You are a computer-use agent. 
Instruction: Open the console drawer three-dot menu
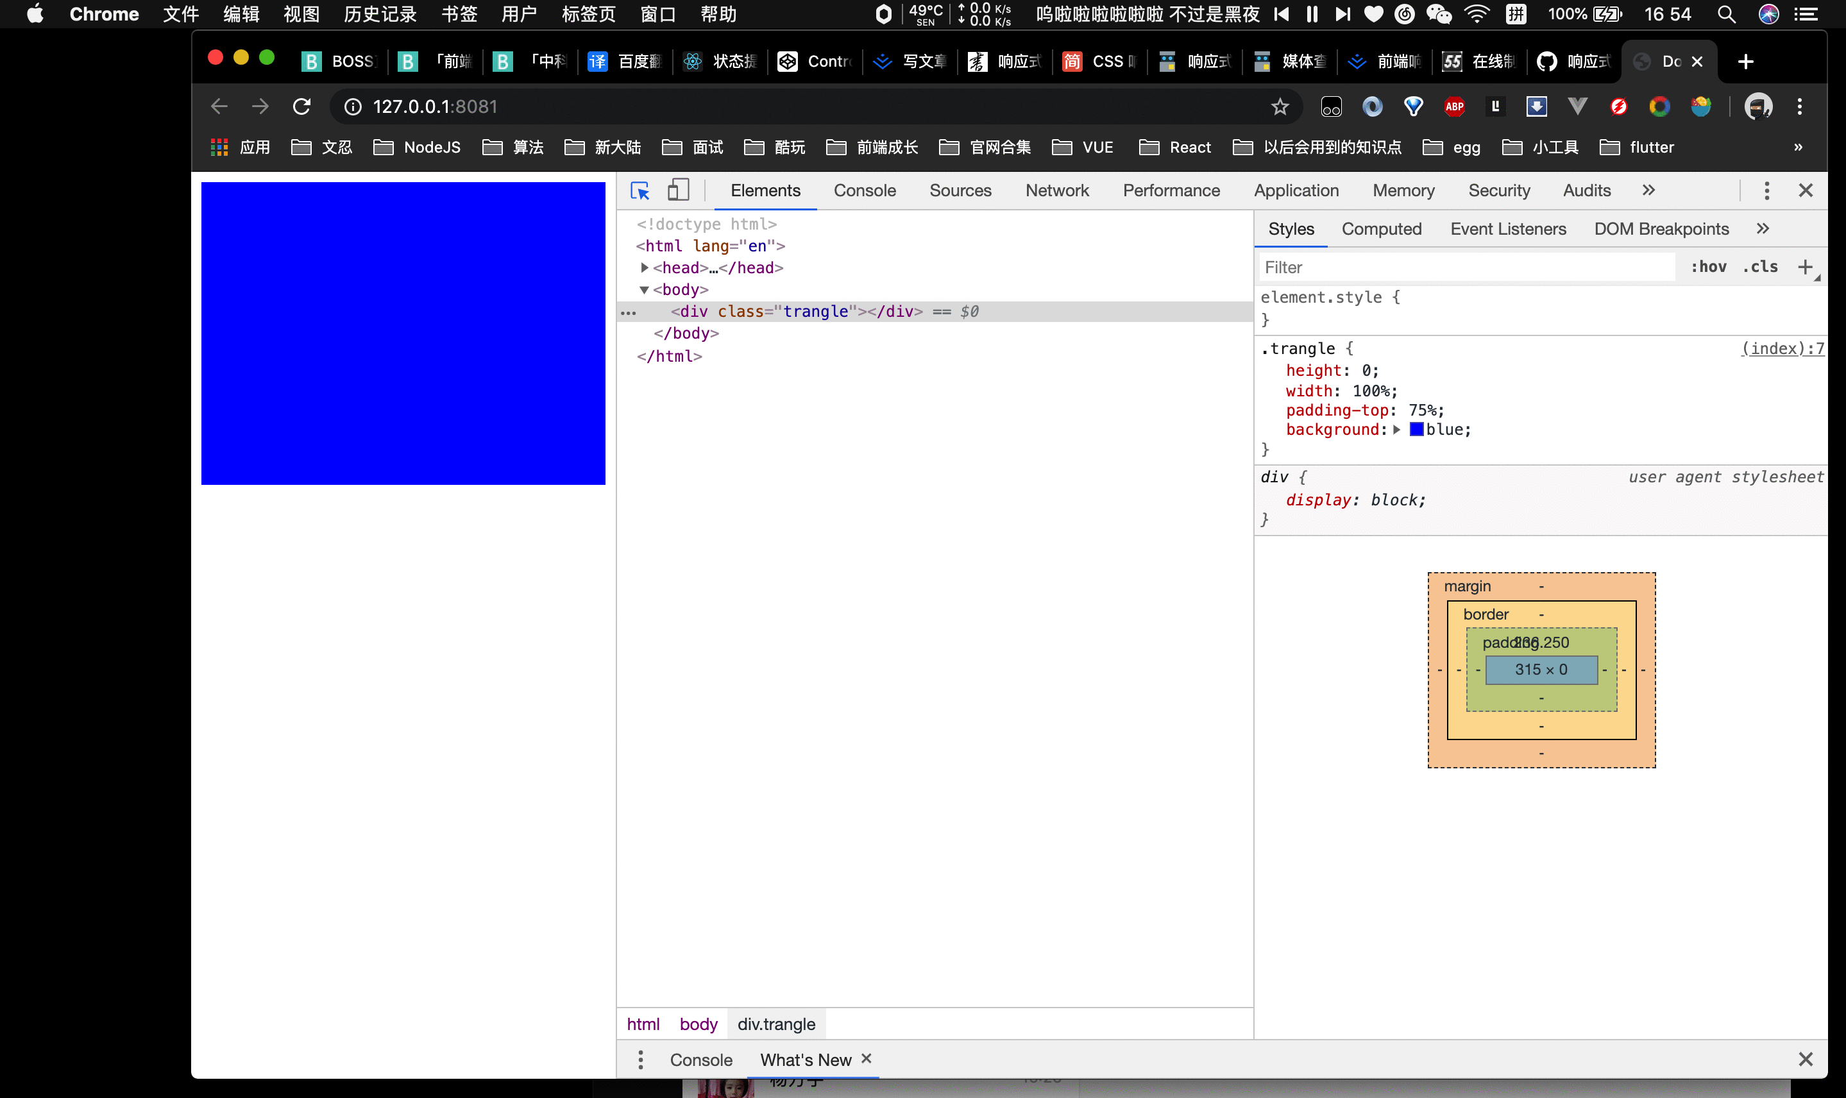click(x=641, y=1060)
